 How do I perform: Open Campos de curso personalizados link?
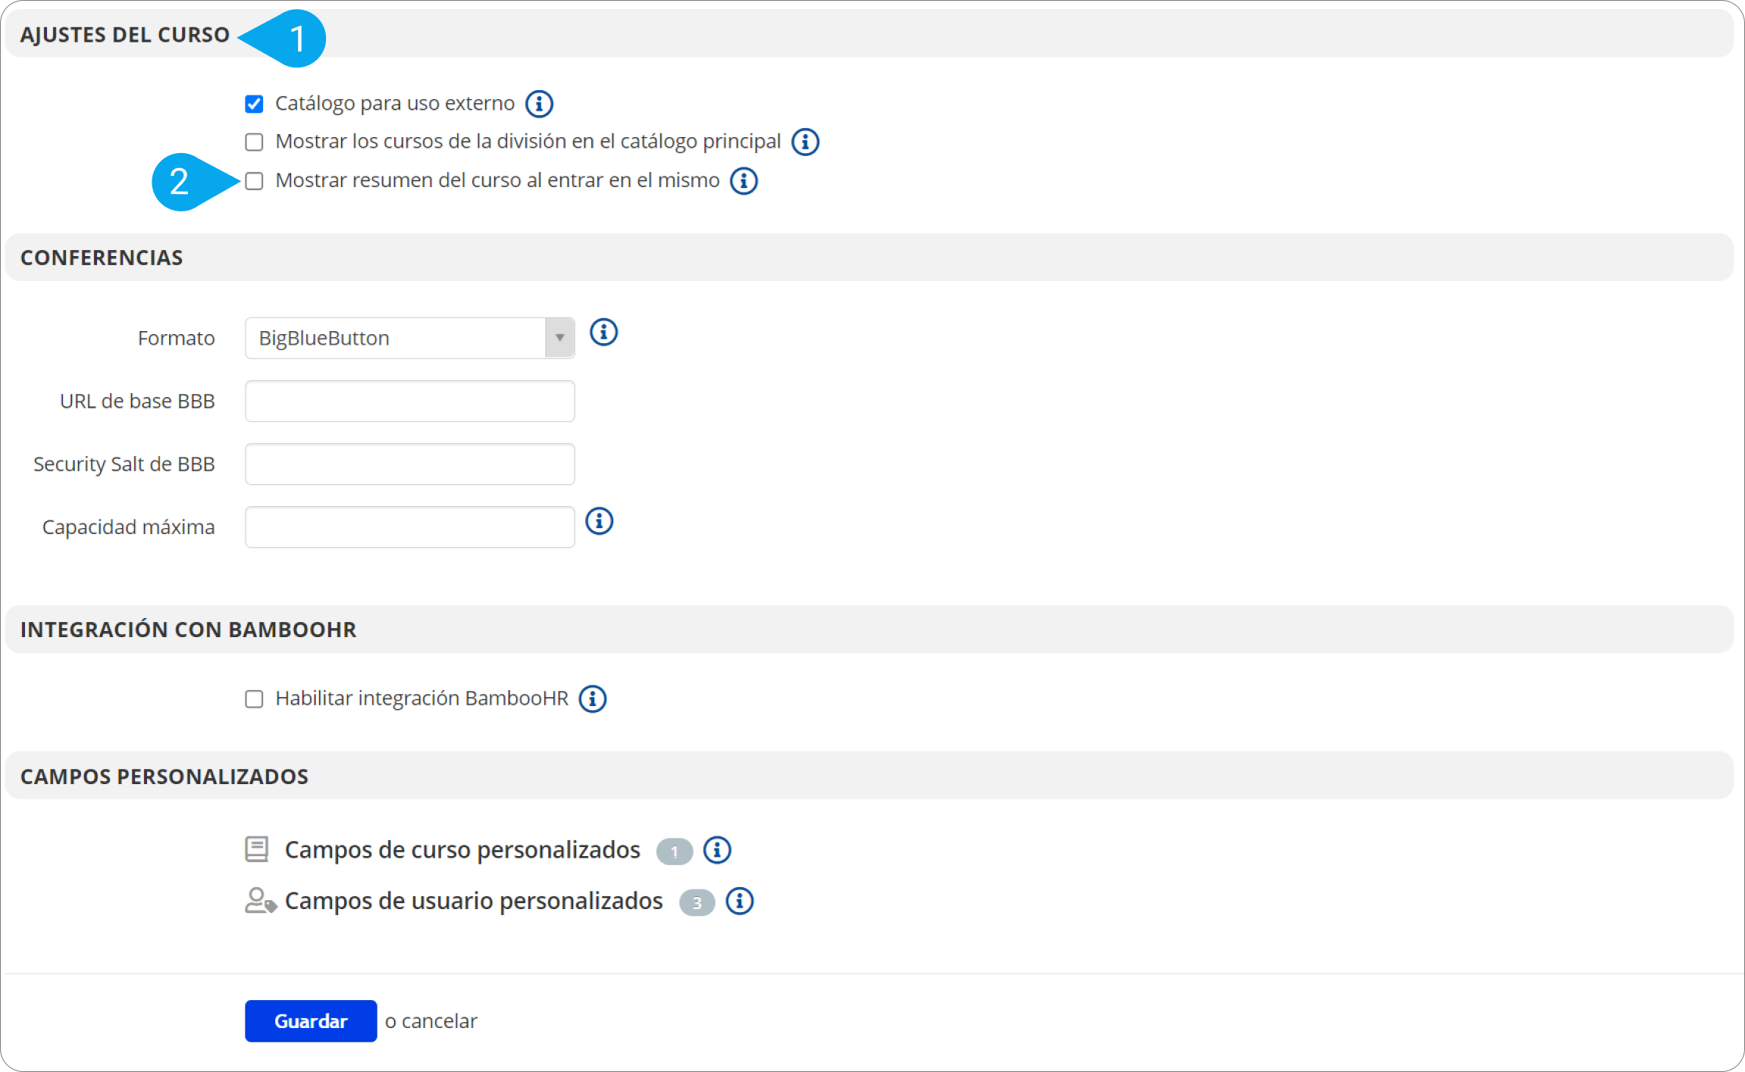coord(462,850)
